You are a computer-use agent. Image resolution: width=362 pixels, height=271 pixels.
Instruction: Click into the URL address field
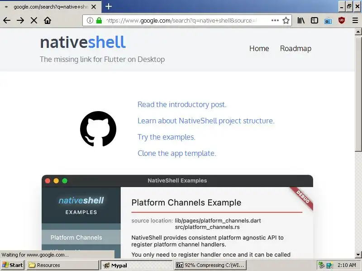187,20
